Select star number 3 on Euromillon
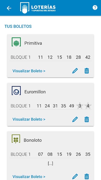 (x=80, y=106)
